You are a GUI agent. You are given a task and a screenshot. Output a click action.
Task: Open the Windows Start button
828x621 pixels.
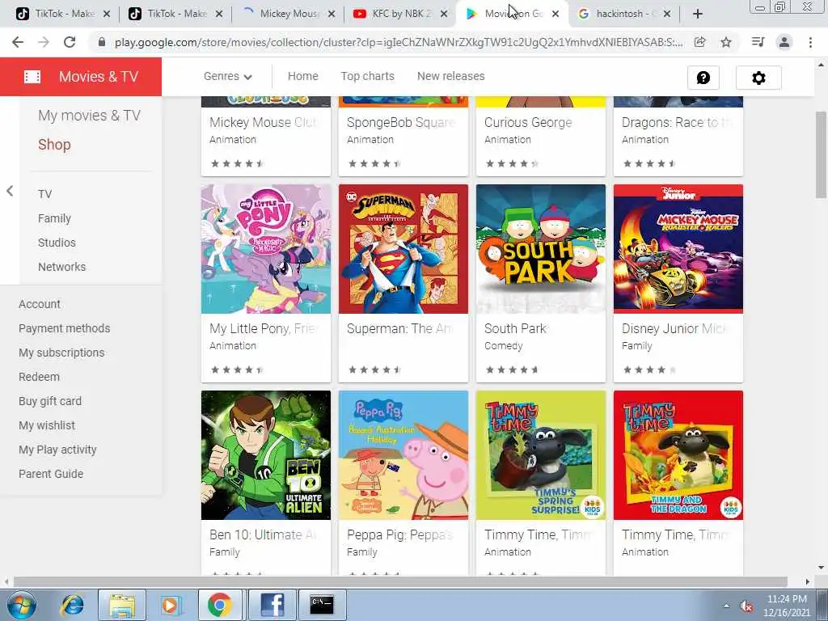(21, 605)
